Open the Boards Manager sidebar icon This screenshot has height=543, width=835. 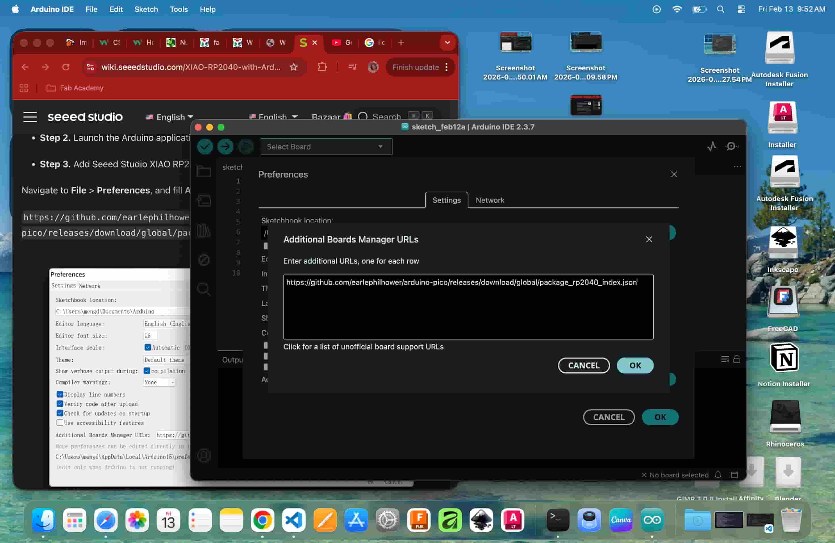(204, 201)
